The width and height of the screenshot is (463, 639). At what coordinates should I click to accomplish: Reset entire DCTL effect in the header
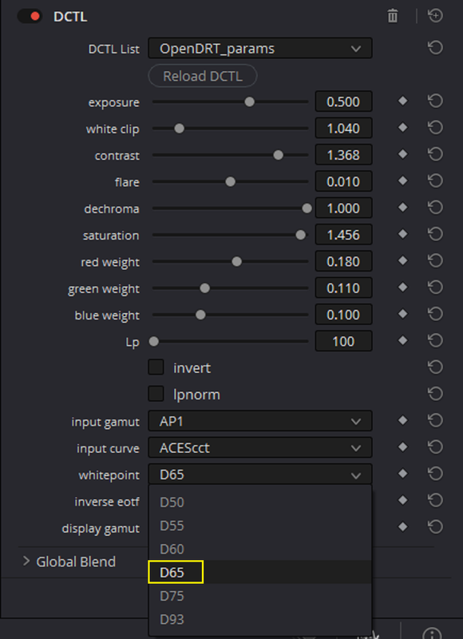(x=435, y=16)
